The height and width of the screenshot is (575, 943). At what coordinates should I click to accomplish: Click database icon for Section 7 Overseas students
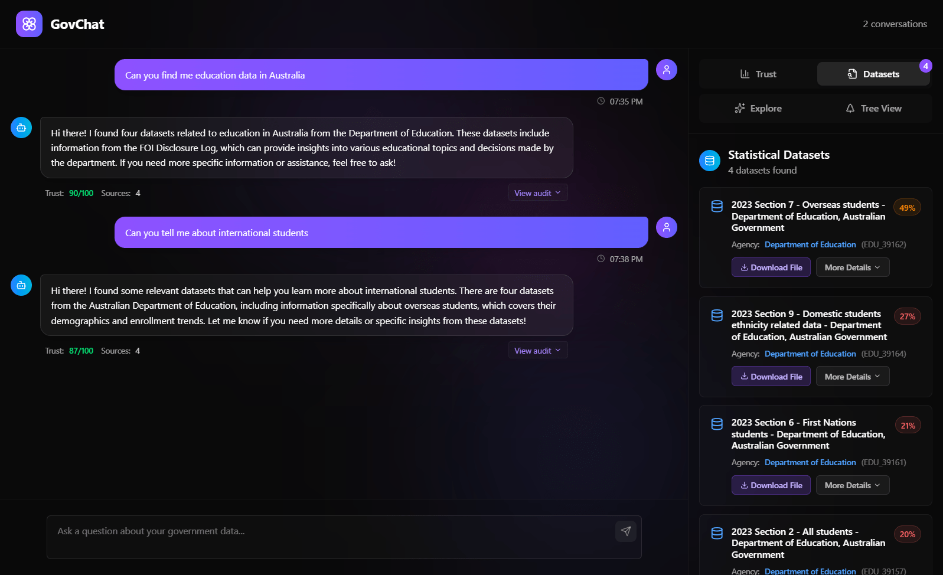[x=717, y=206]
